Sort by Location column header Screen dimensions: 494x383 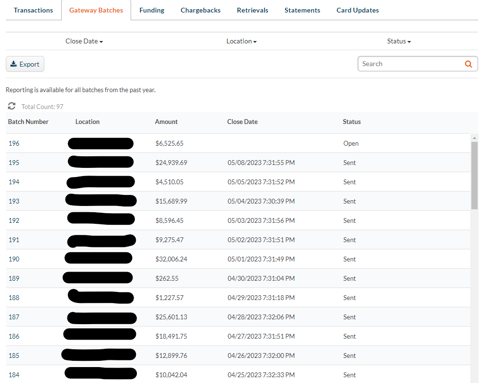click(x=87, y=122)
